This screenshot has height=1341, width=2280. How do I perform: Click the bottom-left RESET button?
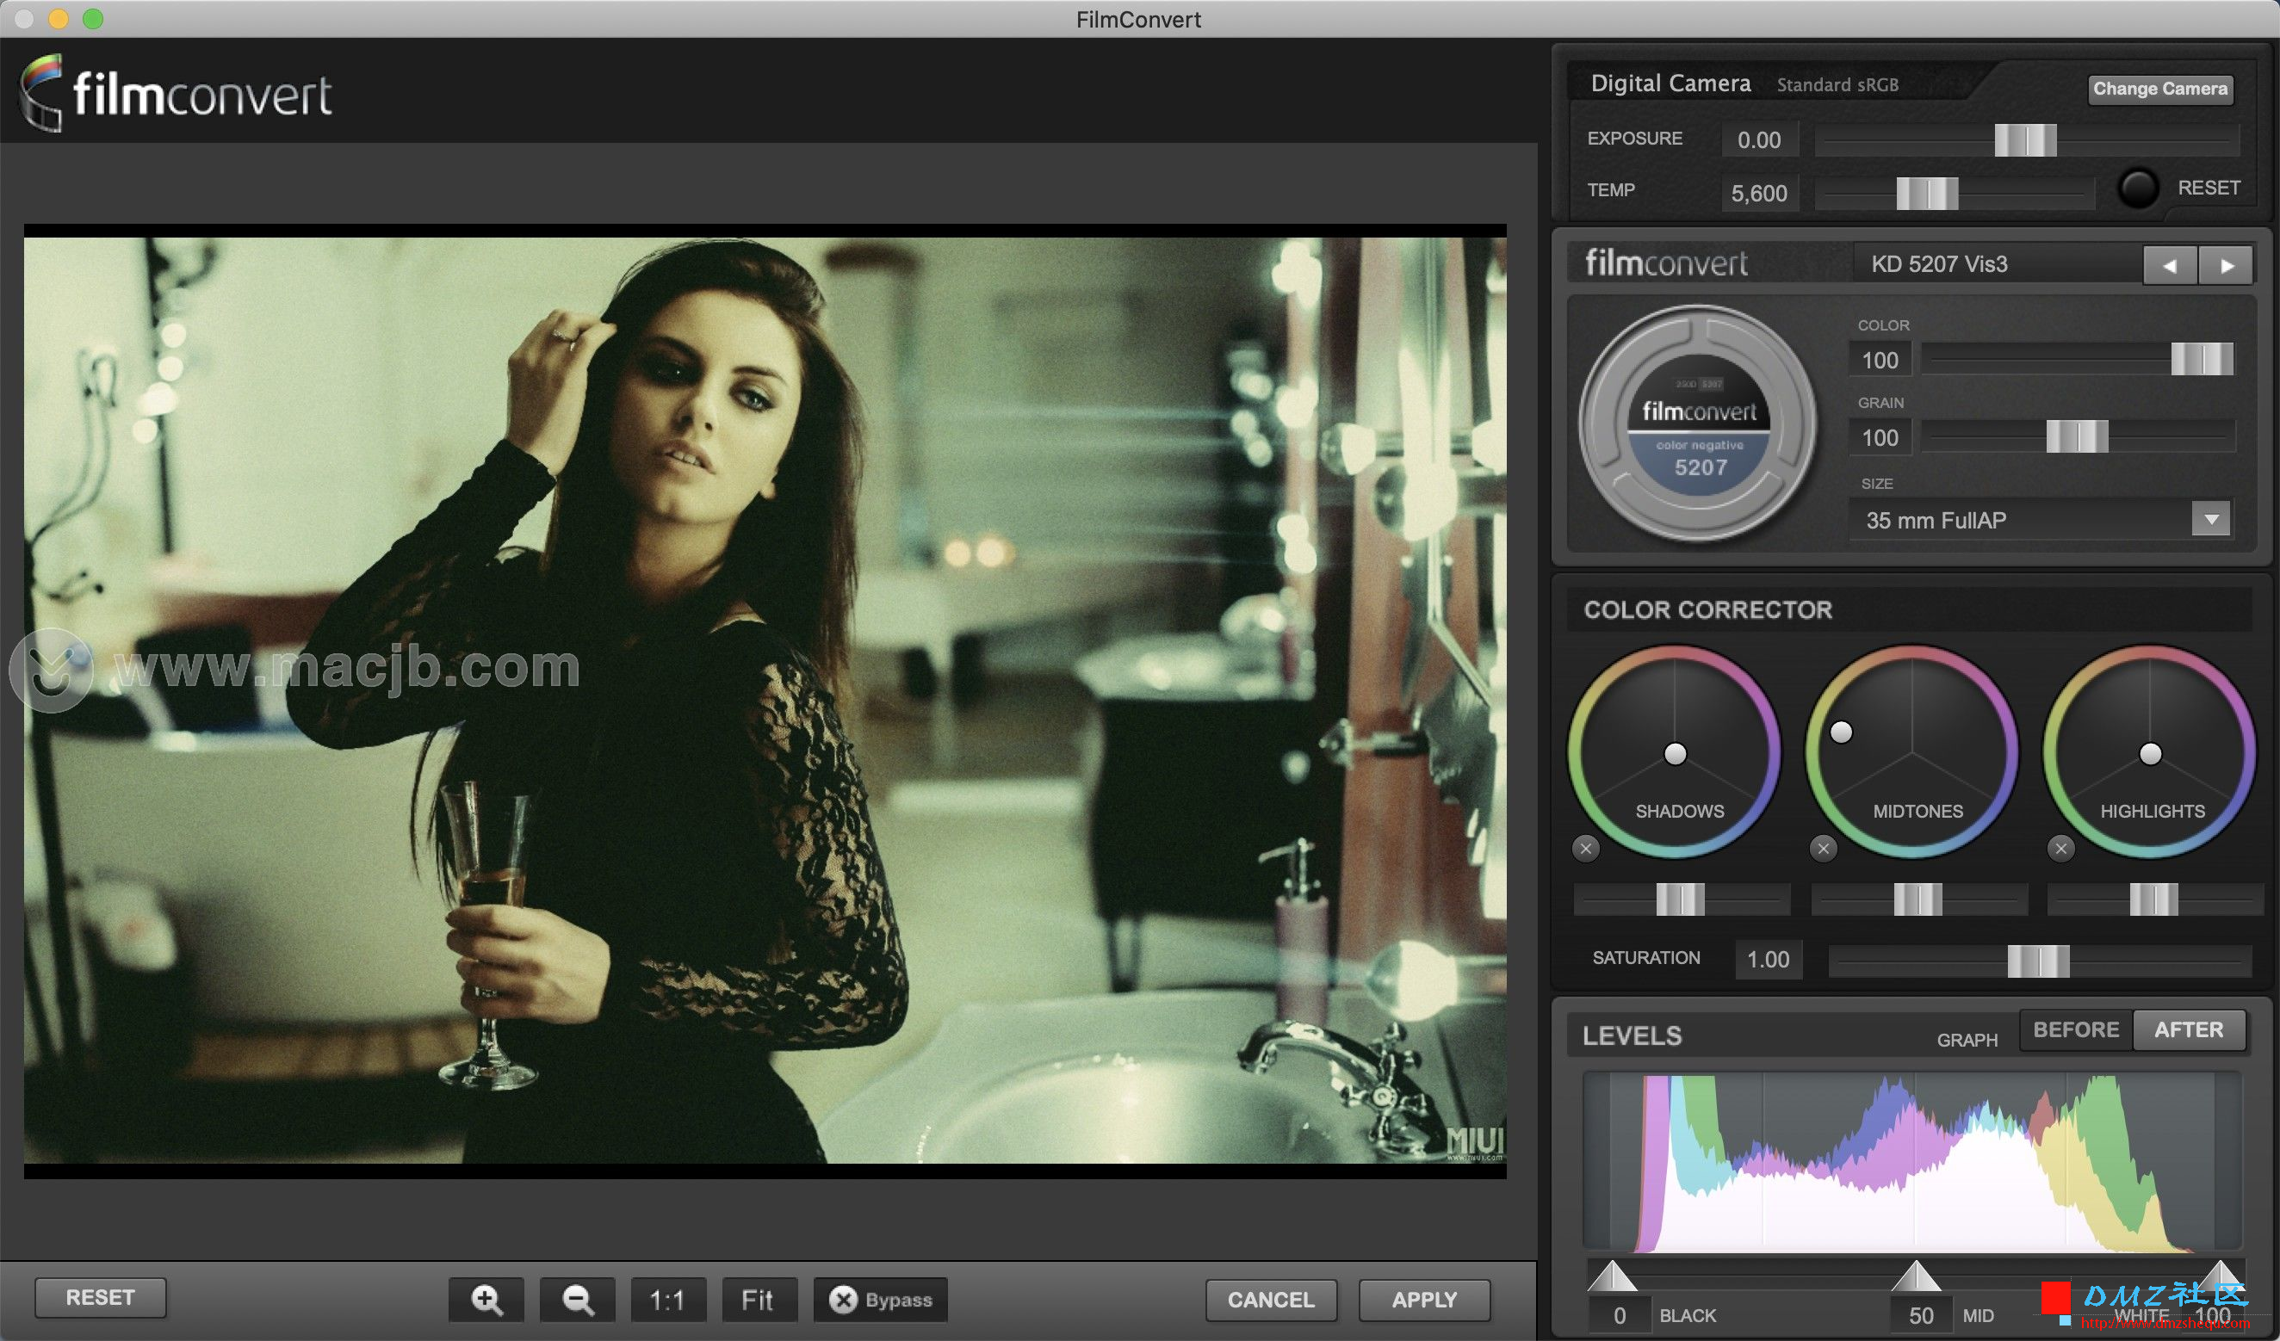click(x=101, y=1298)
